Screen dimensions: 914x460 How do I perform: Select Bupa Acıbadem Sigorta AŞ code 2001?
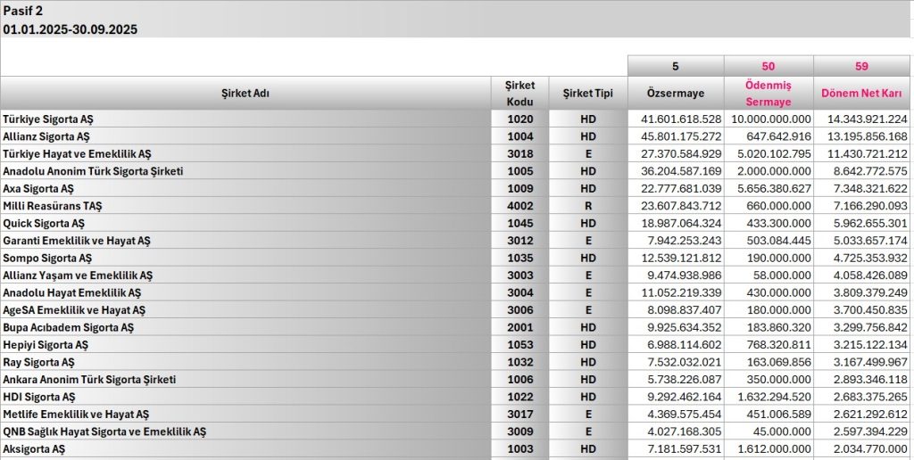pyautogui.click(x=519, y=327)
